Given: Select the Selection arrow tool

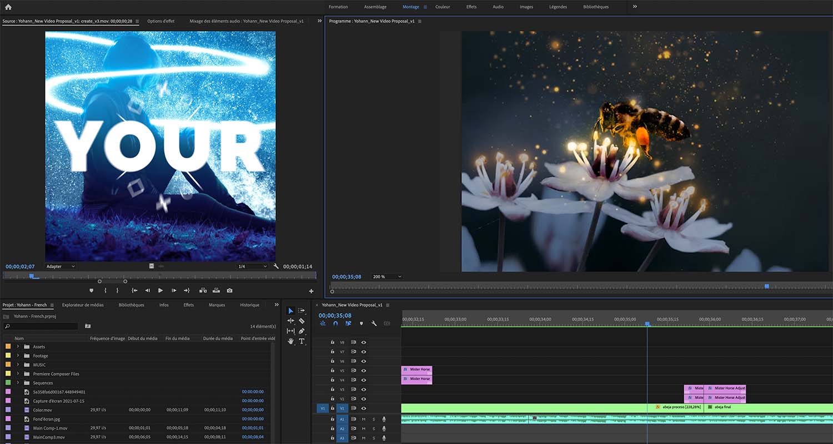Looking at the screenshot, I should pyautogui.click(x=290, y=310).
